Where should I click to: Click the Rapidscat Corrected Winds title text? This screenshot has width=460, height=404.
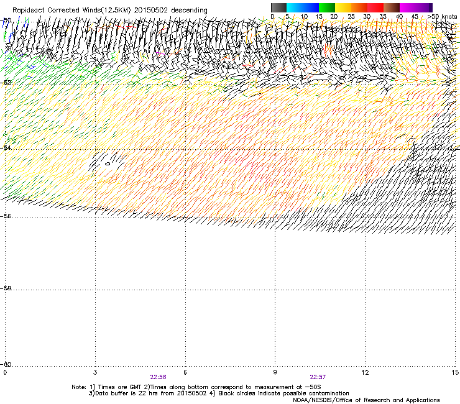(110, 10)
